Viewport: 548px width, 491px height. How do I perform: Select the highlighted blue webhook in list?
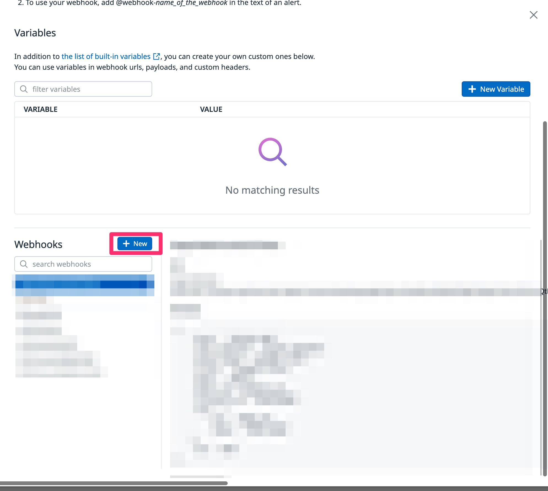[83, 285]
